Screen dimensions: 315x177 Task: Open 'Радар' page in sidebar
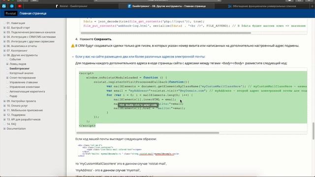point(13,96)
